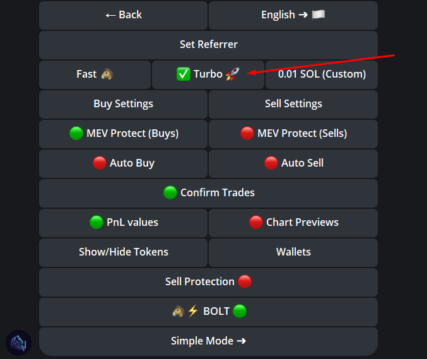This screenshot has height=359, width=427.
Task: Open Show/Hide Tokens
Action: tap(123, 252)
